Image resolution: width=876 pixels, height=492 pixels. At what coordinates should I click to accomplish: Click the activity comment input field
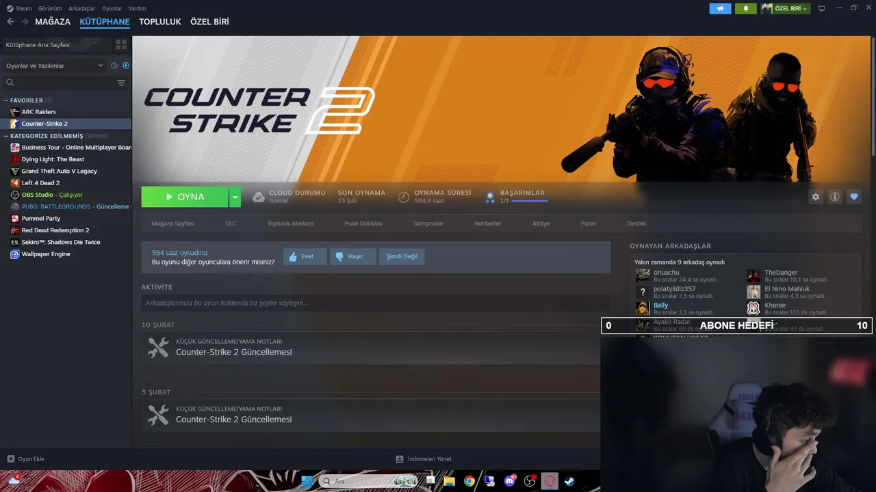coord(376,303)
